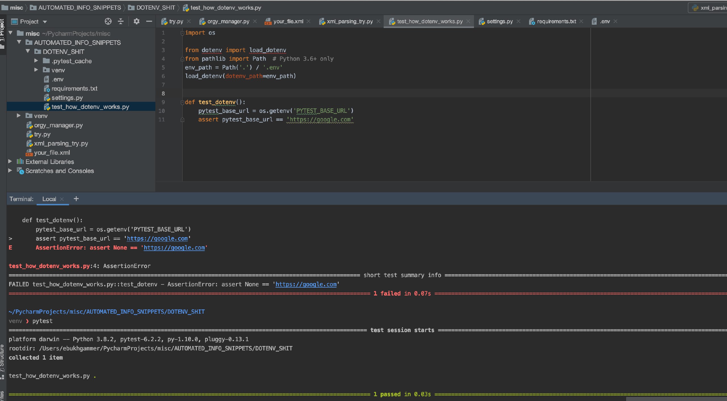Switch to the settings.py editor tab
Screen dimensions: 727x401
point(499,21)
